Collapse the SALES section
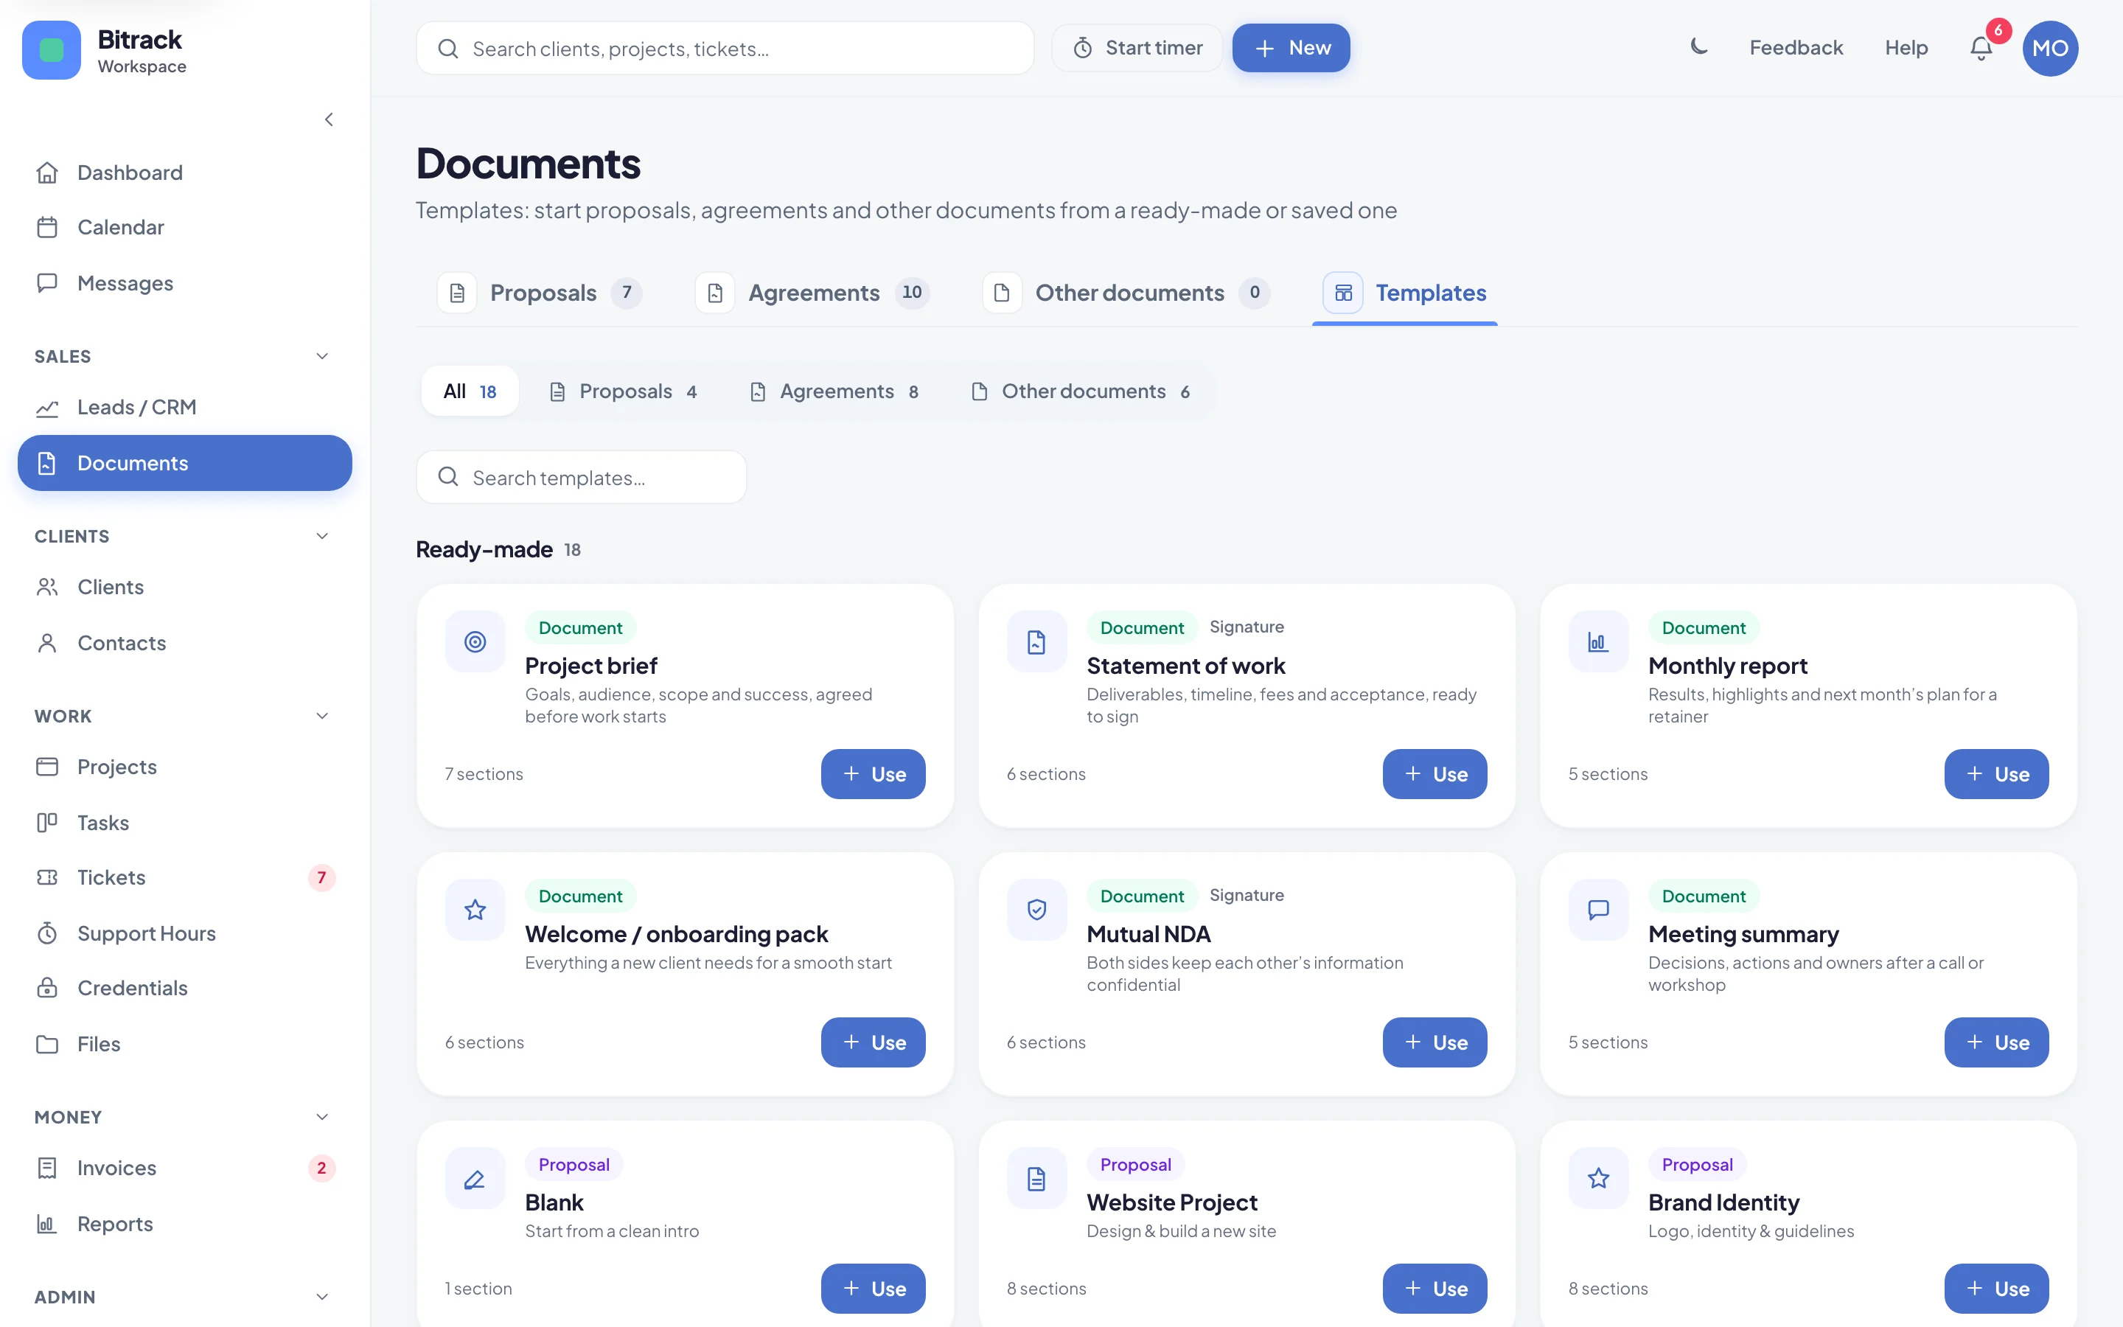The image size is (2123, 1327). point(322,356)
